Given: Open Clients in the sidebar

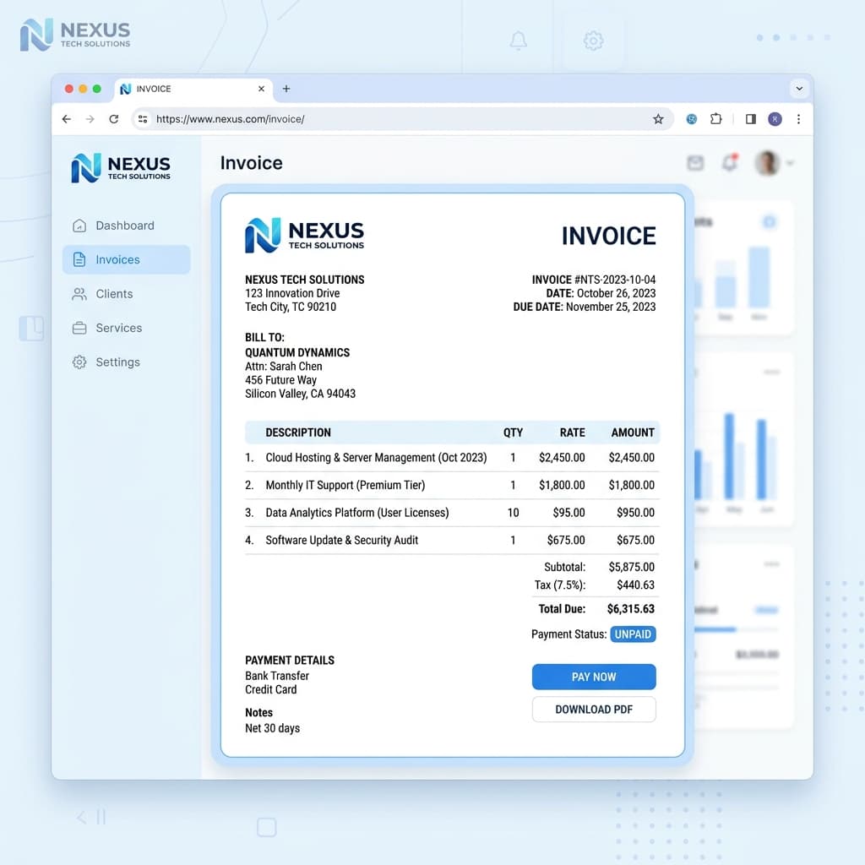Looking at the screenshot, I should coord(127,294).
